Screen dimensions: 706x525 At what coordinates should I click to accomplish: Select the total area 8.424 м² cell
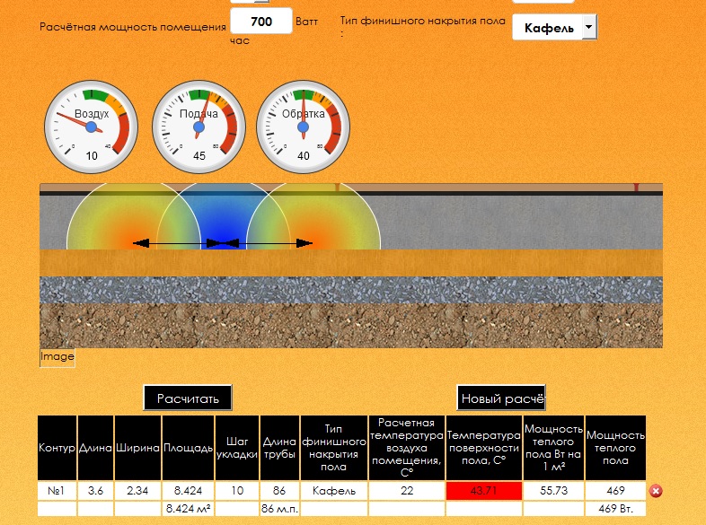point(189,509)
